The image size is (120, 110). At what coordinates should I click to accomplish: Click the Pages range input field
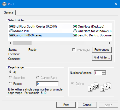click(x=47, y=84)
